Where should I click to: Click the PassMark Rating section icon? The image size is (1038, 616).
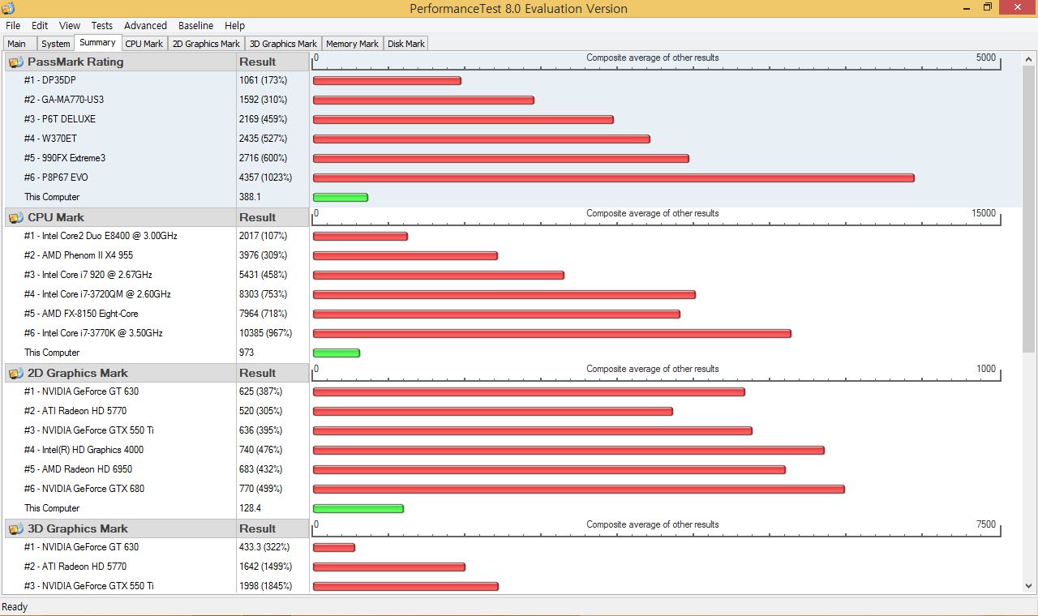pos(16,62)
